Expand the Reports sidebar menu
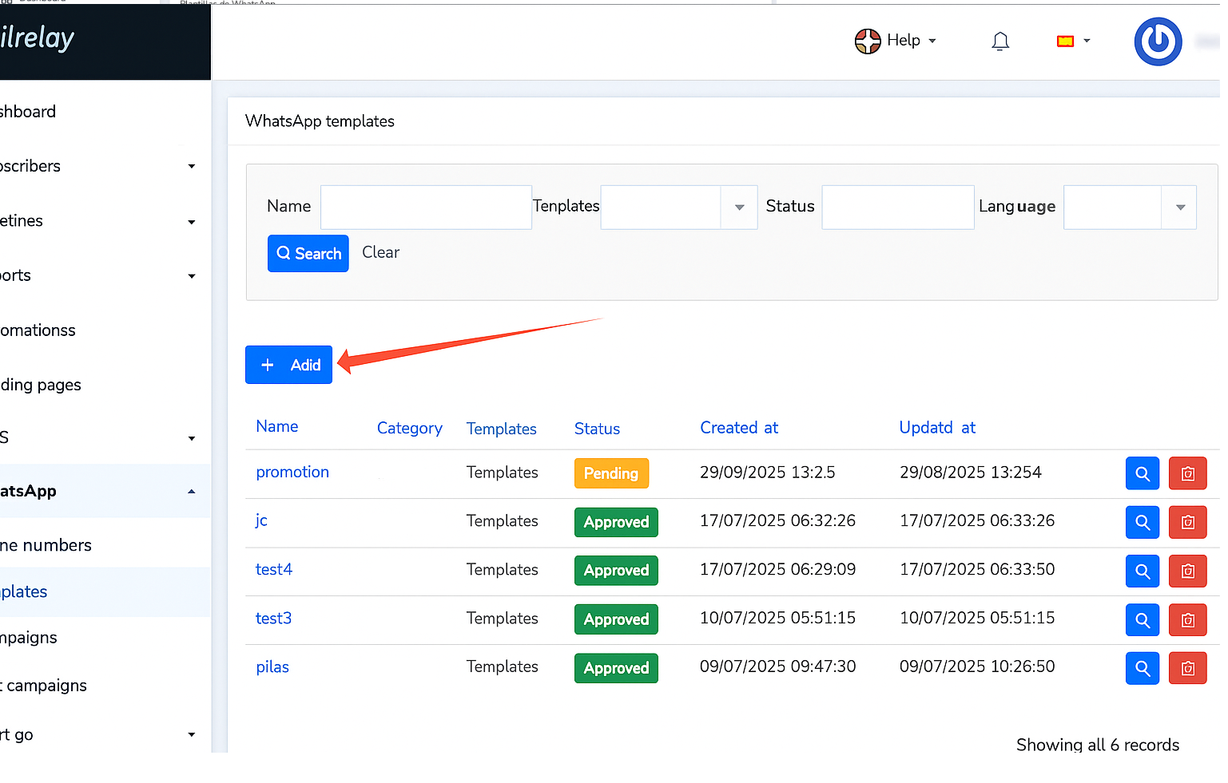1228x783 pixels. (x=104, y=275)
